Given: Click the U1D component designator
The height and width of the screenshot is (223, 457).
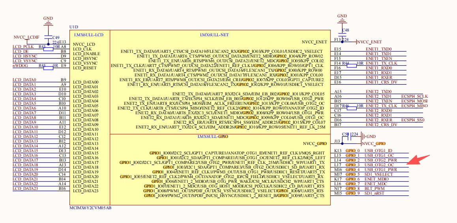Looking at the screenshot, I should coord(73,27).
